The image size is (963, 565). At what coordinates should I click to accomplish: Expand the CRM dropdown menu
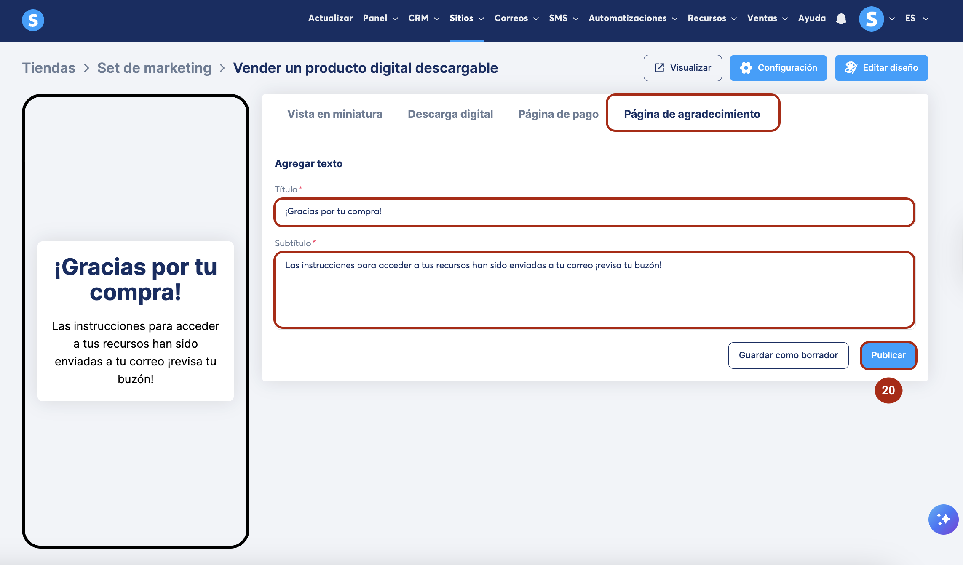pyautogui.click(x=423, y=18)
